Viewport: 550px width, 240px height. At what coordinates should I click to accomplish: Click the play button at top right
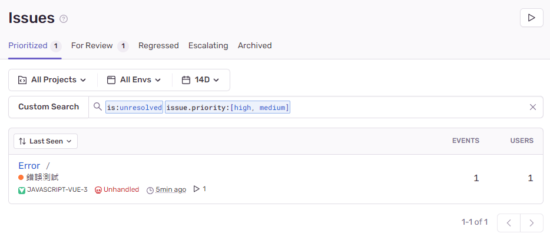(x=531, y=18)
